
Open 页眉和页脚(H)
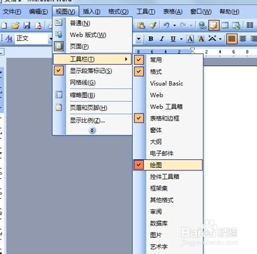[93, 108]
